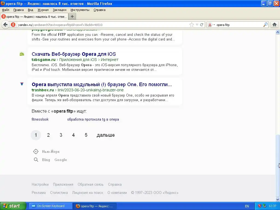Open Лицензия на поиск link
Image resolution: width=280 pixels, height=210 pixels.
tap(88, 193)
